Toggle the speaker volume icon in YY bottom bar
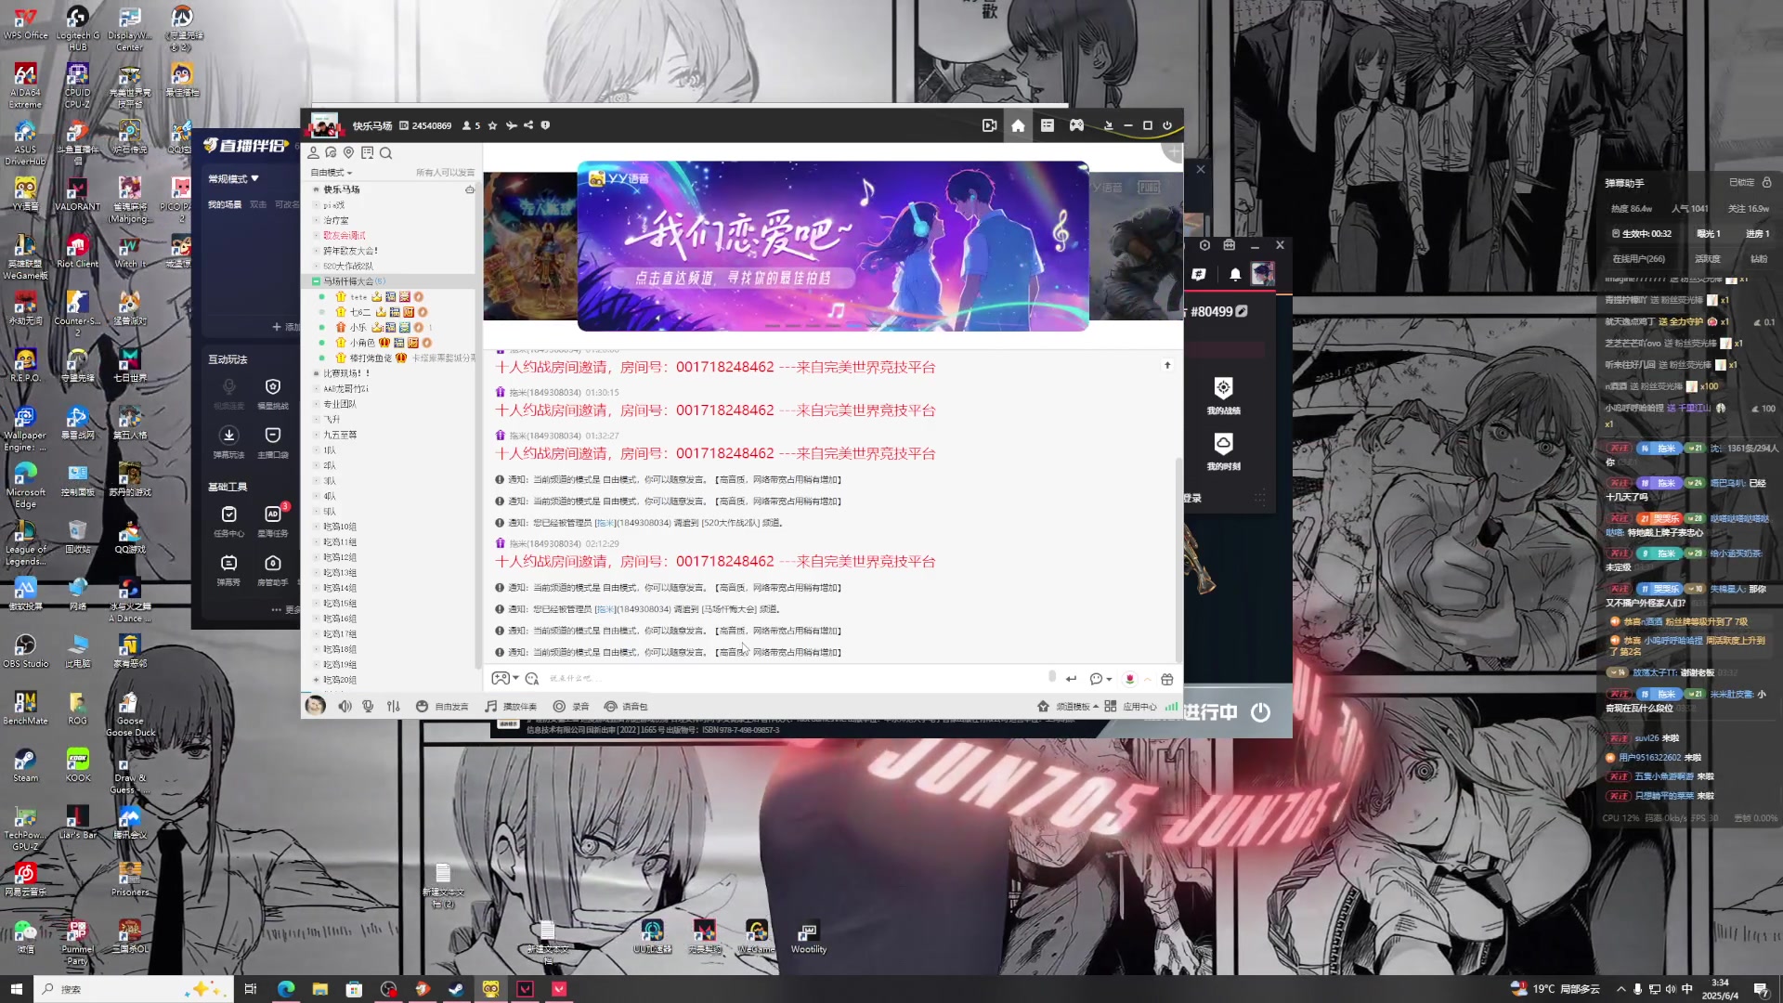 point(345,707)
